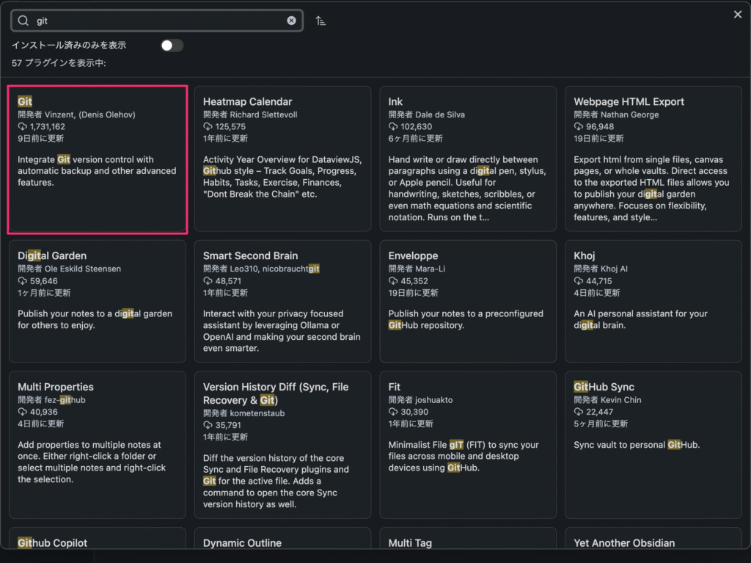Click the Git card's 9日前に更新 text

pyautogui.click(x=41, y=139)
